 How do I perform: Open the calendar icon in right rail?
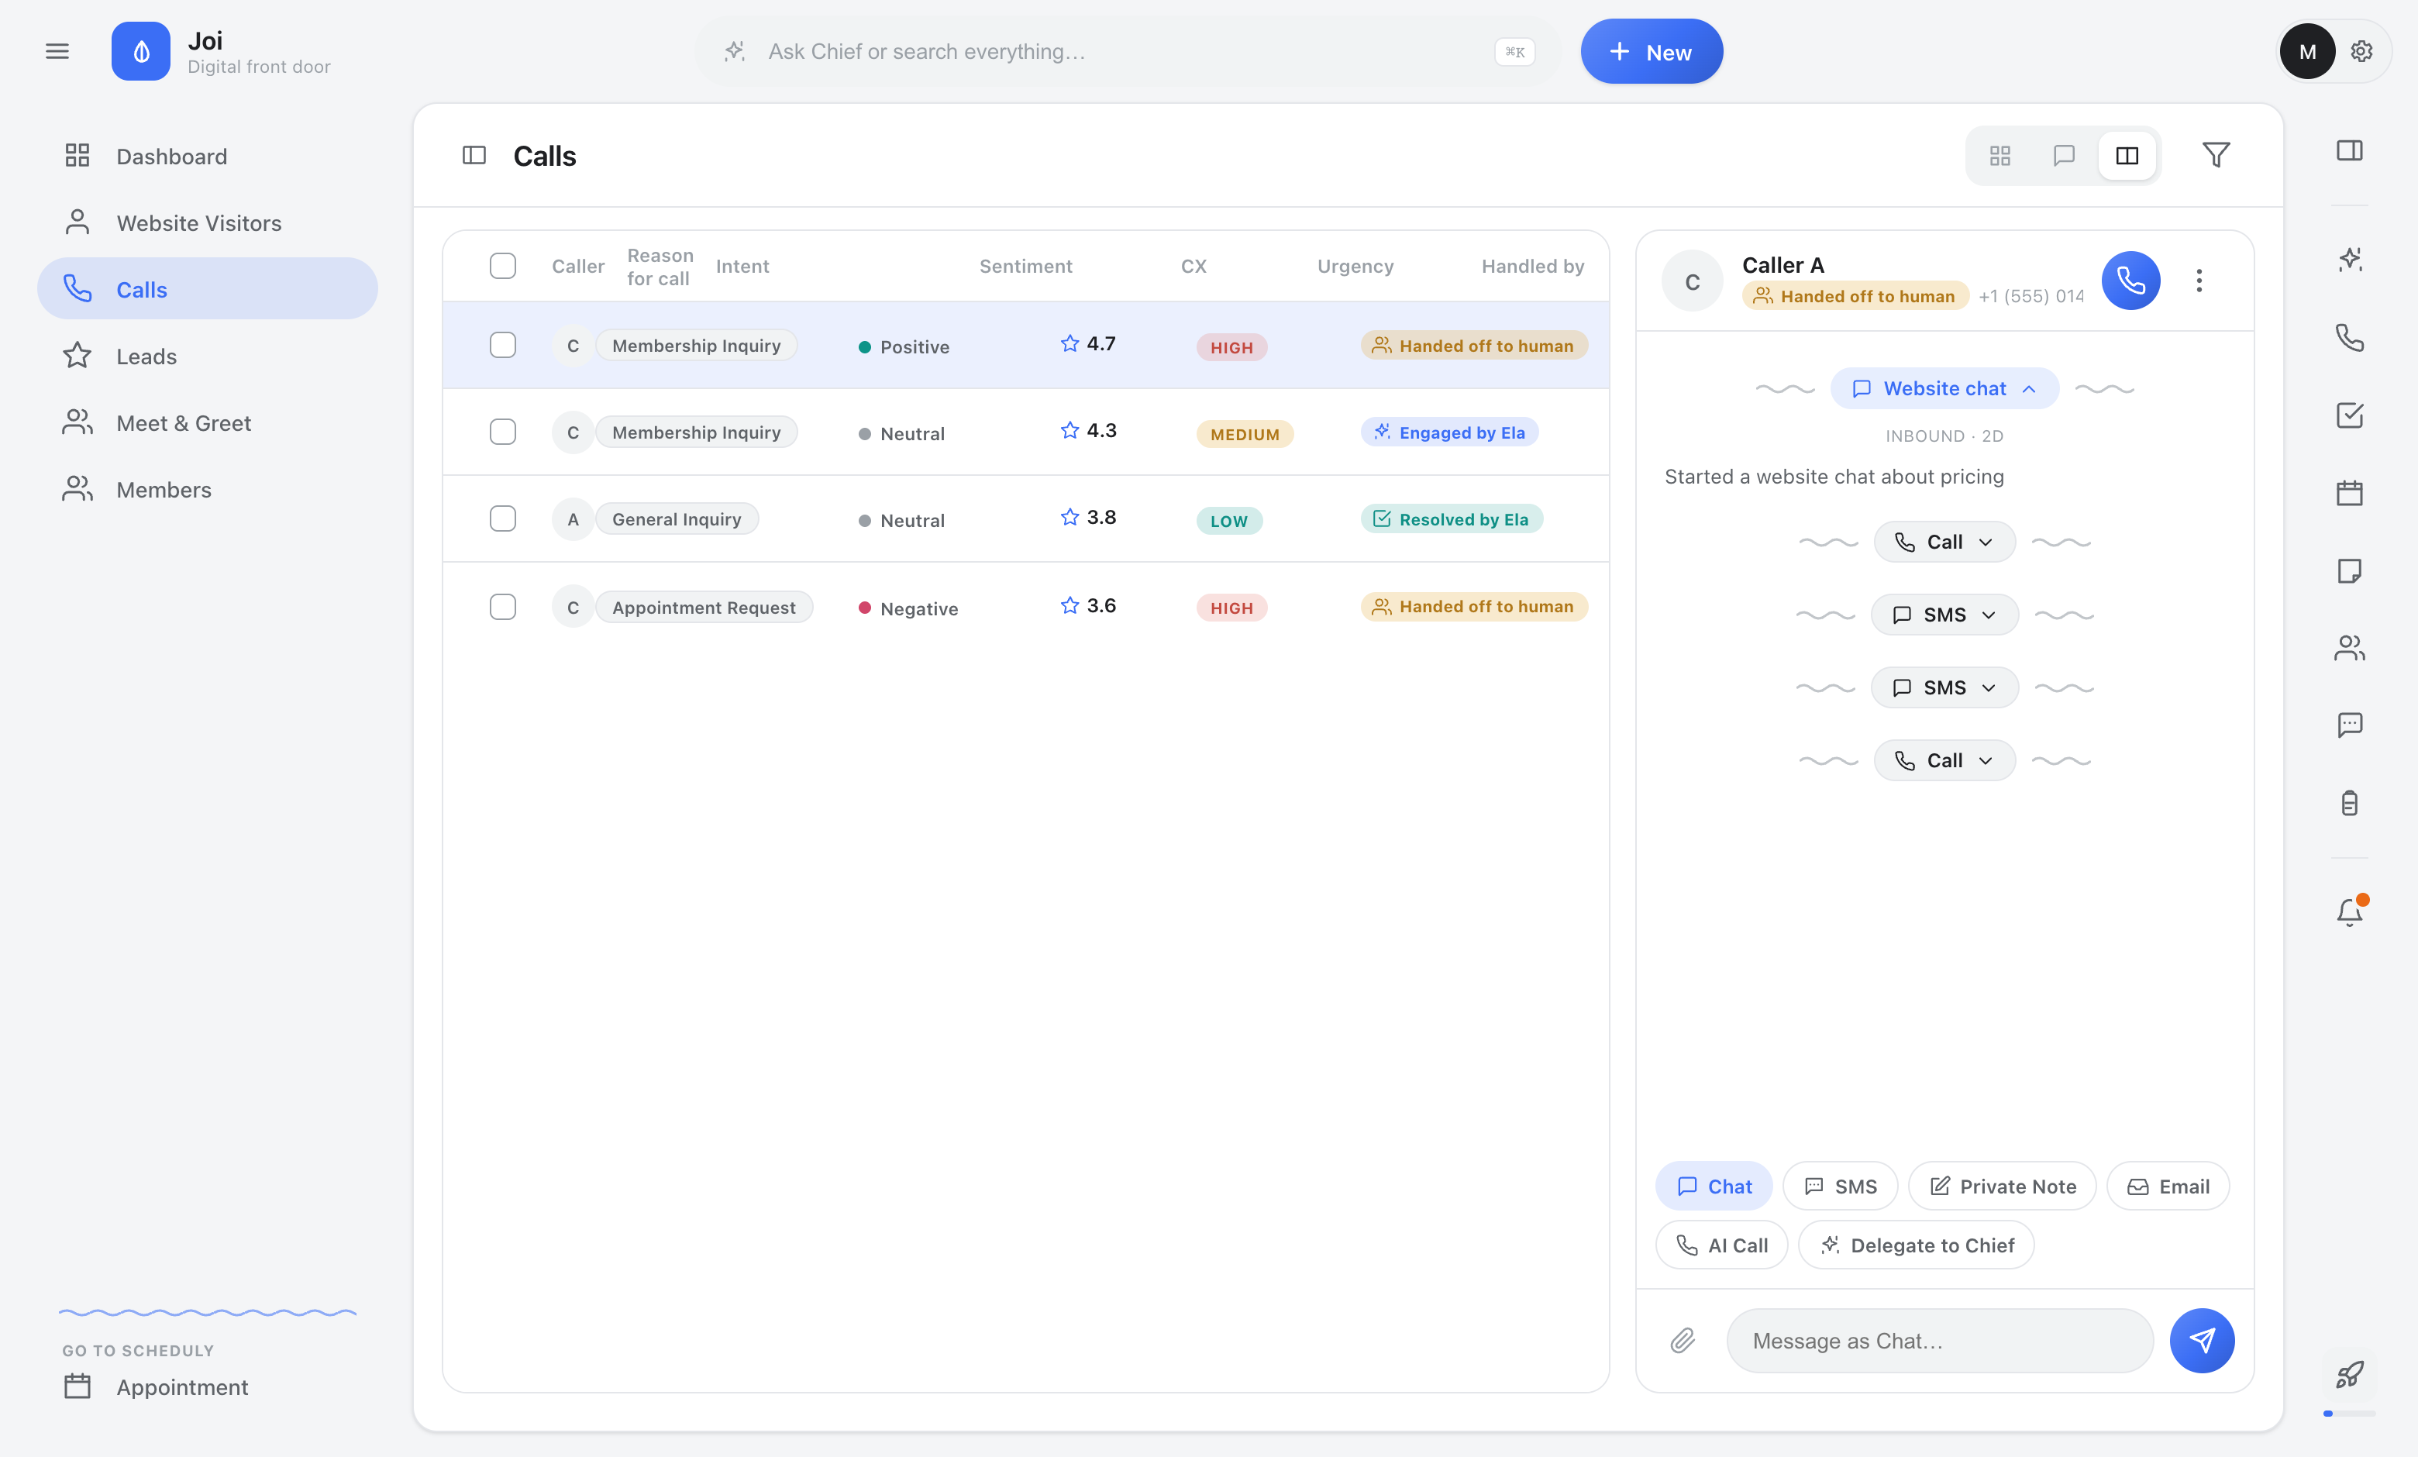(x=2349, y=493)
